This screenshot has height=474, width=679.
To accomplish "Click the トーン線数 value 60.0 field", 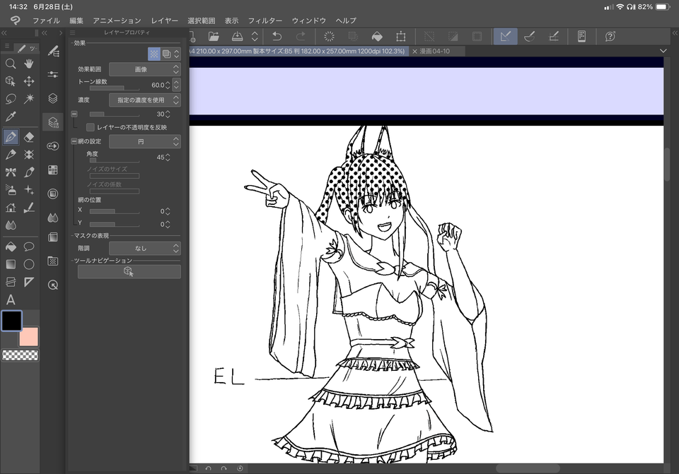I will [158, 85].
